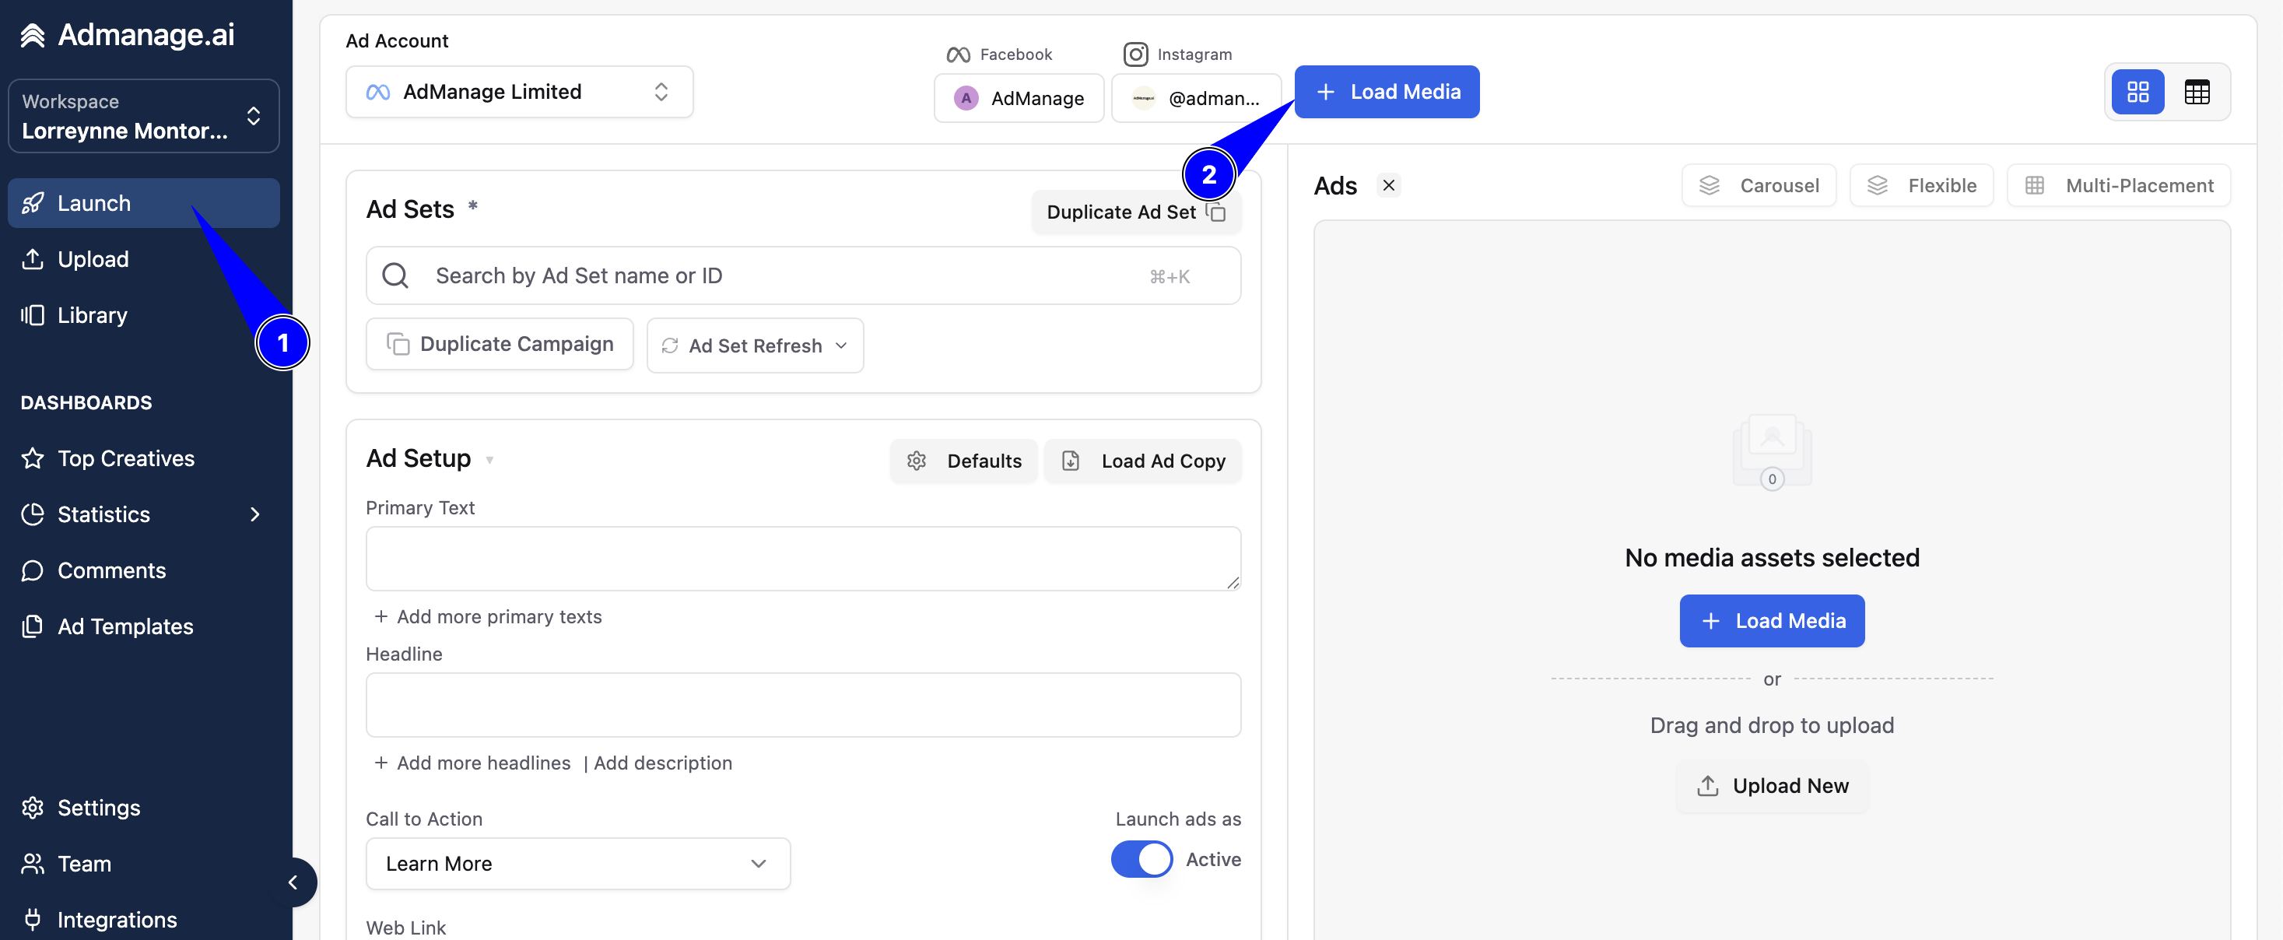
Task: Select the Flexible ad format
Action: [1920, 185]
